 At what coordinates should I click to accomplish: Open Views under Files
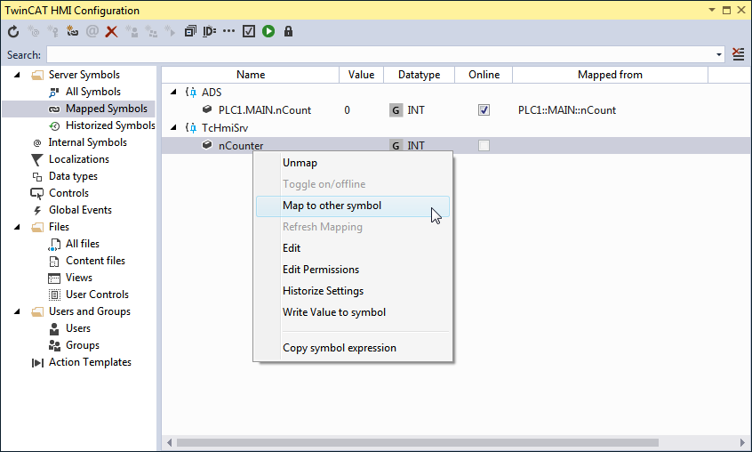[x=79, y=278]
